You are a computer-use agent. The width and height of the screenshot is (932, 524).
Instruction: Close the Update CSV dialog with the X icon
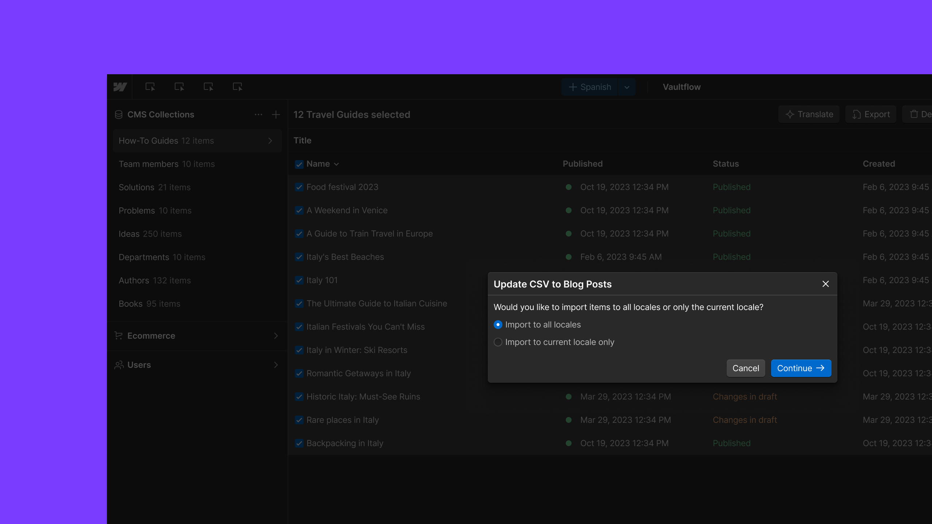coord(825,284)
